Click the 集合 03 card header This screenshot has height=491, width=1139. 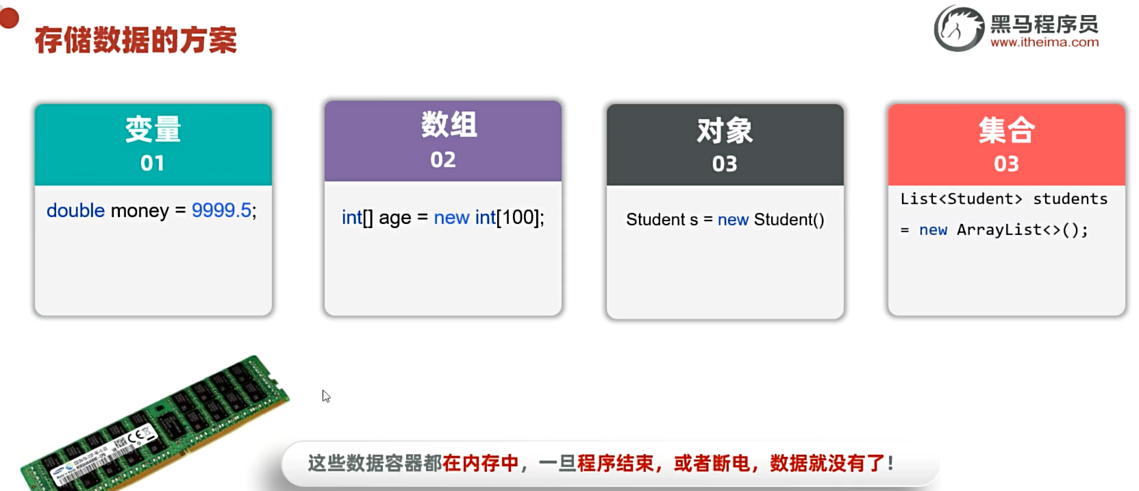click(1006, 144)
